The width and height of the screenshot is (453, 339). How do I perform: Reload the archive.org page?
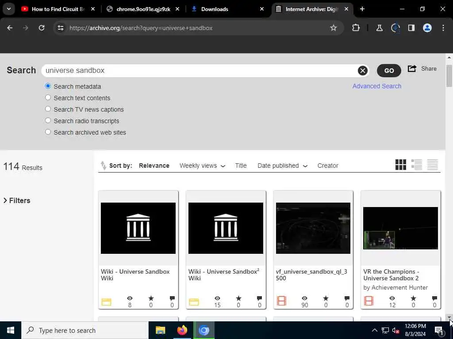pyautogui.click(x=42, y=28)
